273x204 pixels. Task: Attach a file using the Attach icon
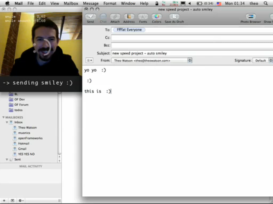(x=115, y=17)
